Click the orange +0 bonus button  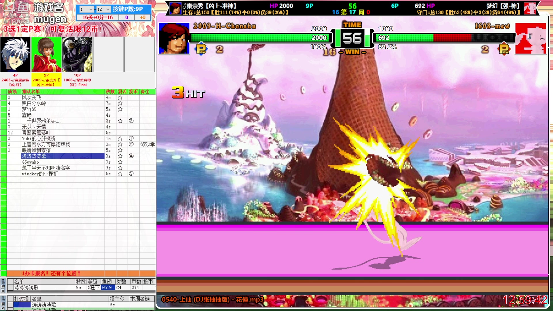143,18
